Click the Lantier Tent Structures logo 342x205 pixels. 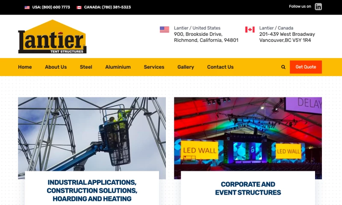[x=52, y=37]
